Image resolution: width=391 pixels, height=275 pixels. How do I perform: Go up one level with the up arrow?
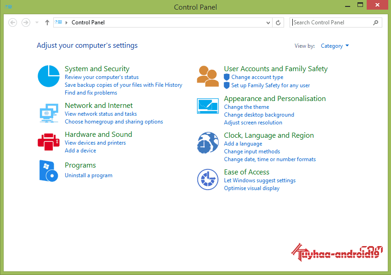[x=47, y=22]
